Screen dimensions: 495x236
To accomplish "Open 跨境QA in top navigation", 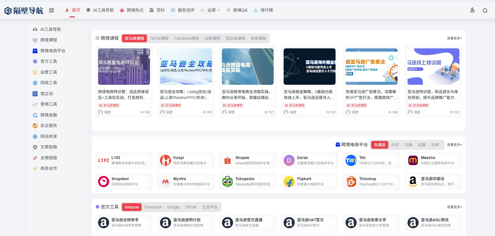I will [237, 10].
